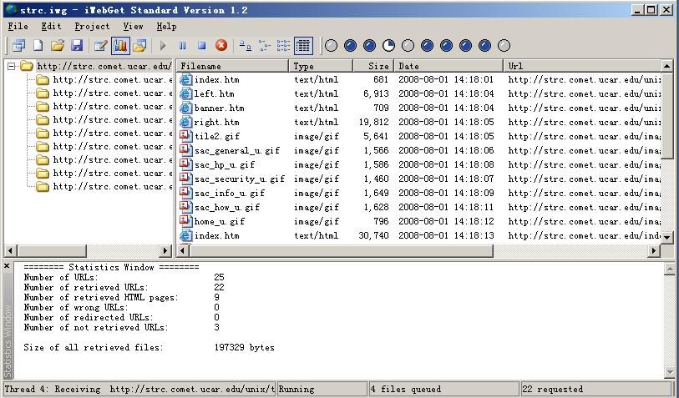Select the root http://strc.comet.ucar.edu/ folder
This screenshot has width=679, height=398.
[x=104, y=66]
